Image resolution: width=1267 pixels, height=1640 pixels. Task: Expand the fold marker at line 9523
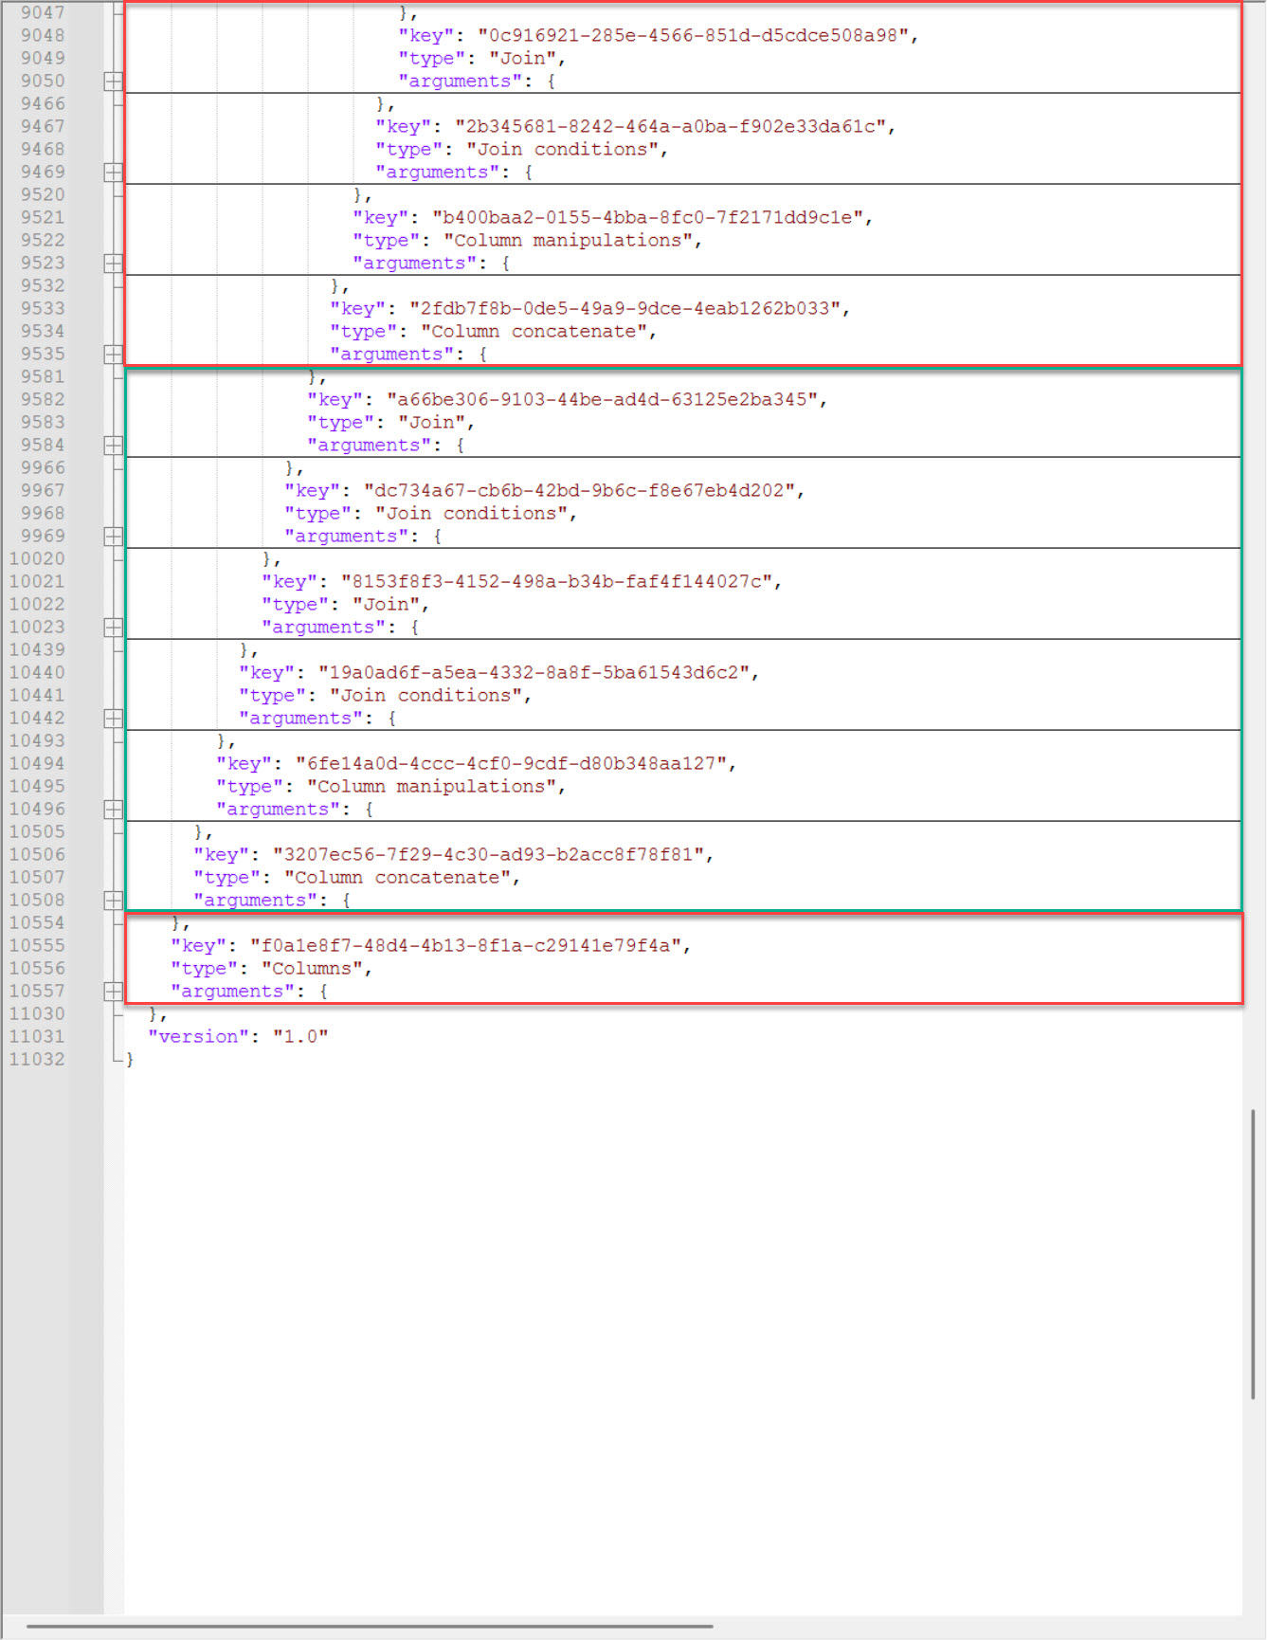point(113,264)
